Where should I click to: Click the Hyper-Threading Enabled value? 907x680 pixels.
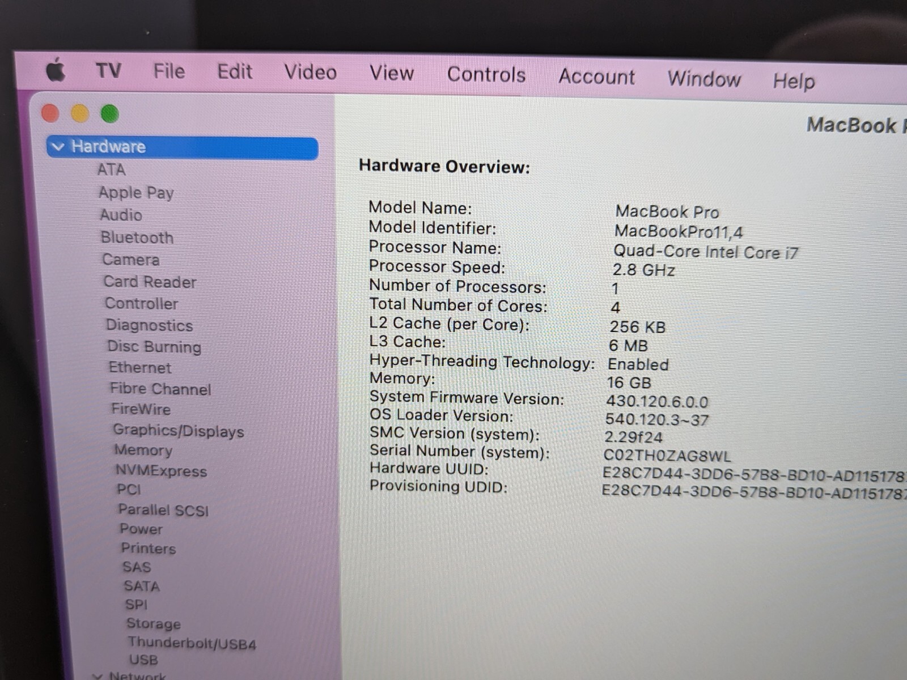pos(638,364)
